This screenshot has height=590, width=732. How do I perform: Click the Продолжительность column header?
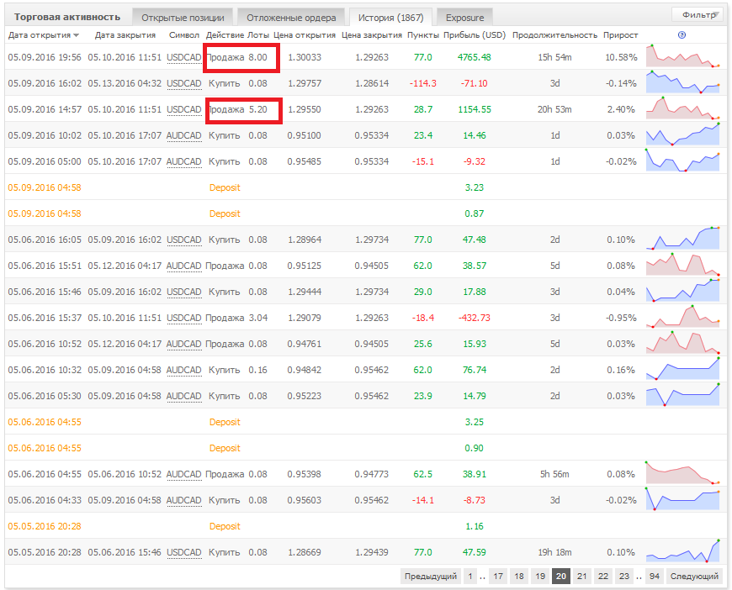pyautogui.click(x=554, y=35)
